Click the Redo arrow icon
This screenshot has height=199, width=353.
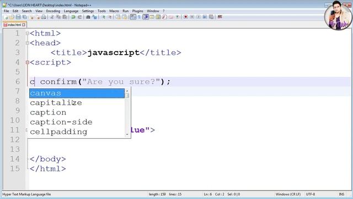coord(80,17)
